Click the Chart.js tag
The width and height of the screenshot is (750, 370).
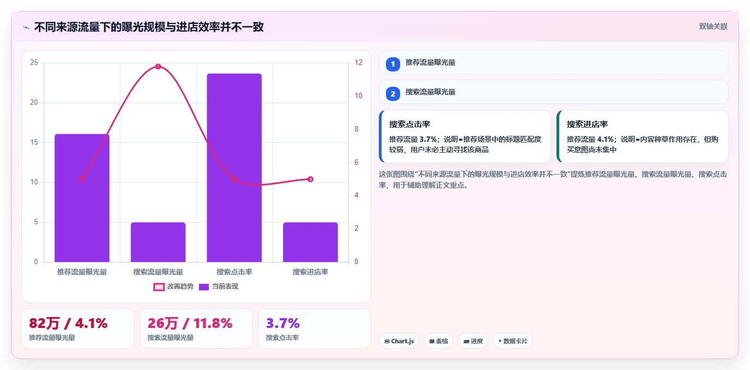point(399,341)
